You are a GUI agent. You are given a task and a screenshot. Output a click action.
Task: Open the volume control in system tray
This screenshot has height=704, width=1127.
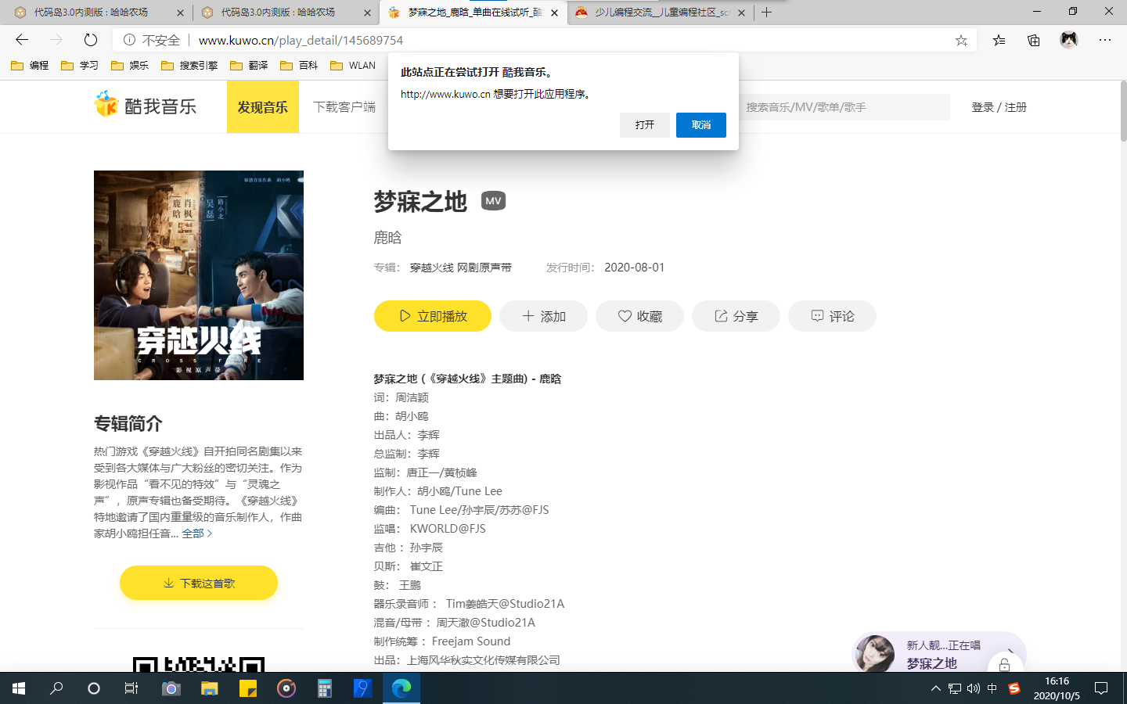pyautogui.click(x=973, y=688)
